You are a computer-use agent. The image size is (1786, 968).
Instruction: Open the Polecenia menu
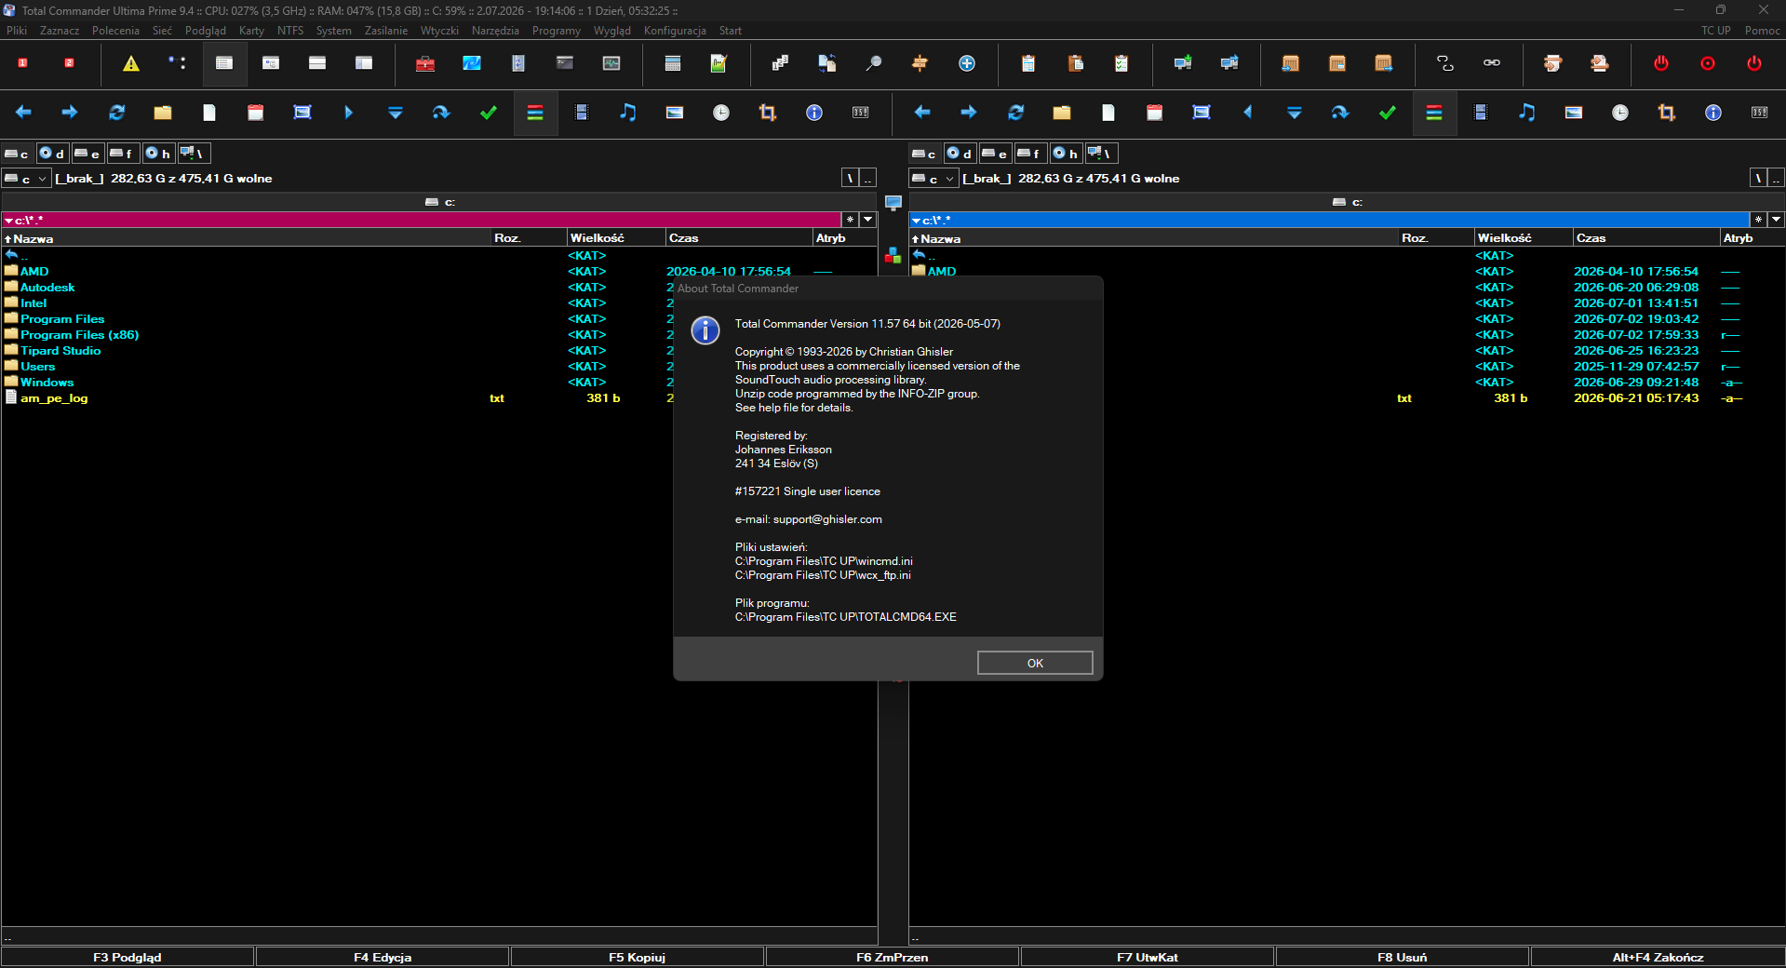click(x=115, y=31)
